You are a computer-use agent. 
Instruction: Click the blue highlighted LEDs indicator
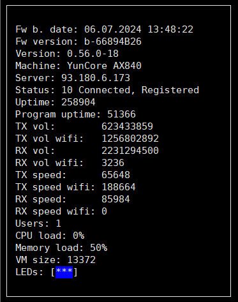tap(64, 272)
